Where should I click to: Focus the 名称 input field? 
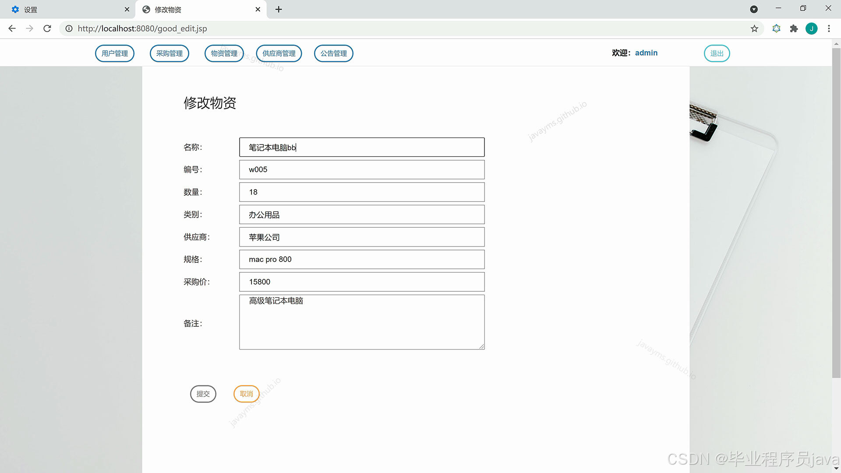pyautogui.click(x=362, y=147)
